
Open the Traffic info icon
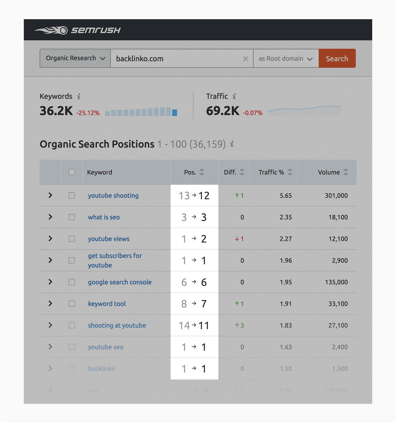pos(234,96)
